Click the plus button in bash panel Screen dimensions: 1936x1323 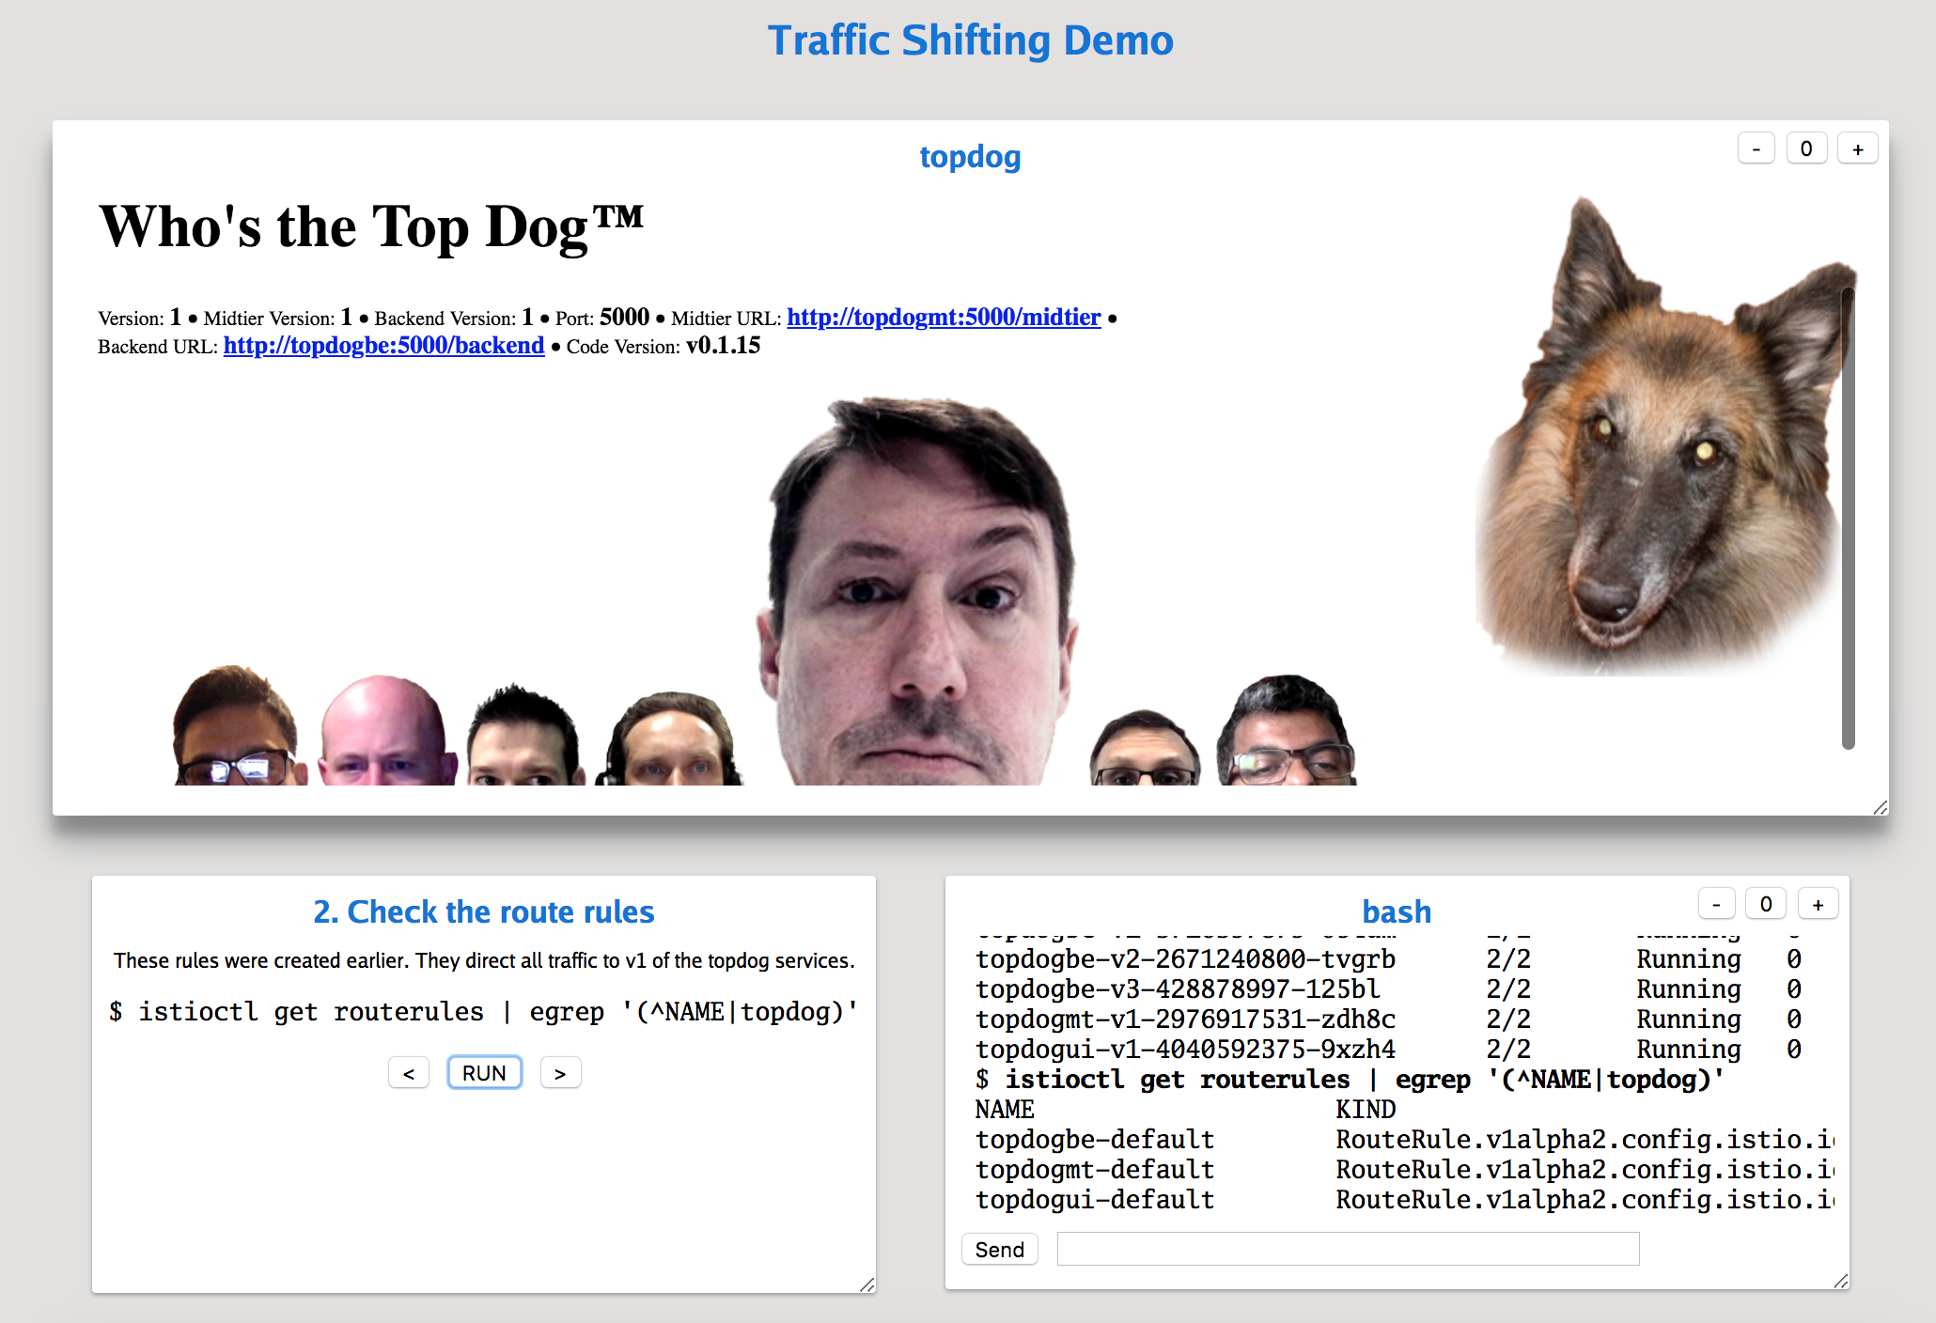[1818, 905]
